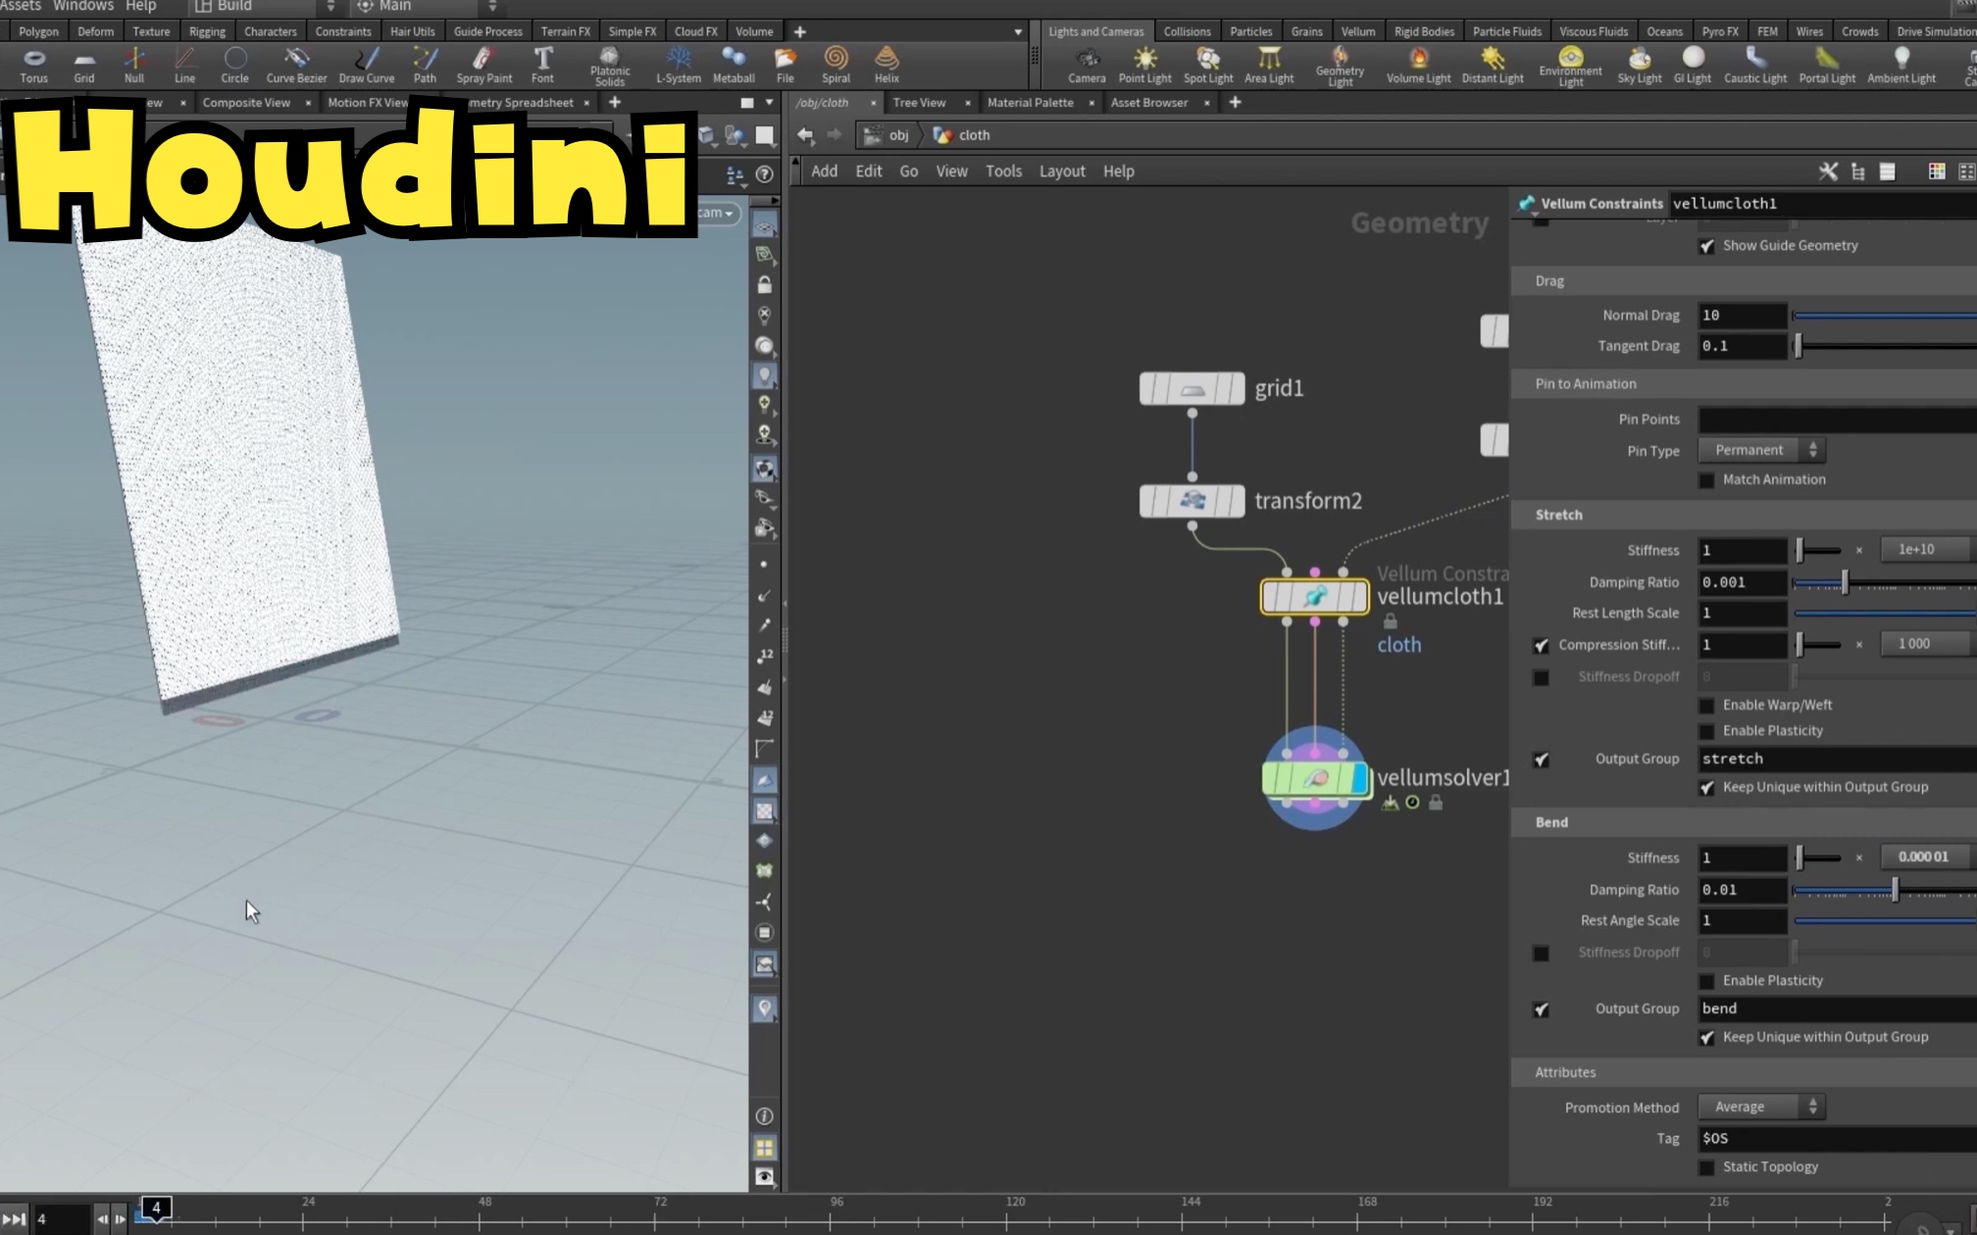1977x1235 pixels.
Task: Add a Portal Light
Action: tap(1826, 65)
